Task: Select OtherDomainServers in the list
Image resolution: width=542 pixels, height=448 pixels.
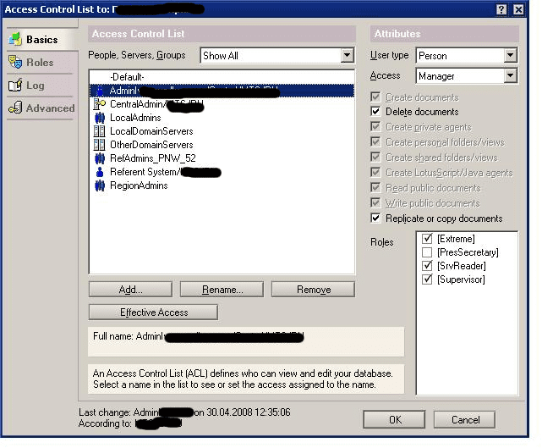Action: pyautogui.click(x=151, y=145)
